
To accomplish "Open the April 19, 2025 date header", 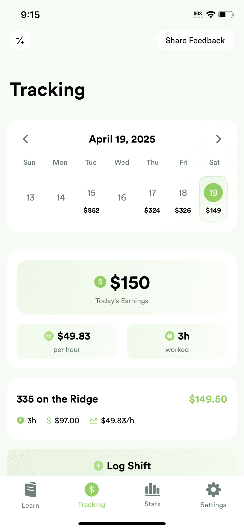I will tap(122, 139).
